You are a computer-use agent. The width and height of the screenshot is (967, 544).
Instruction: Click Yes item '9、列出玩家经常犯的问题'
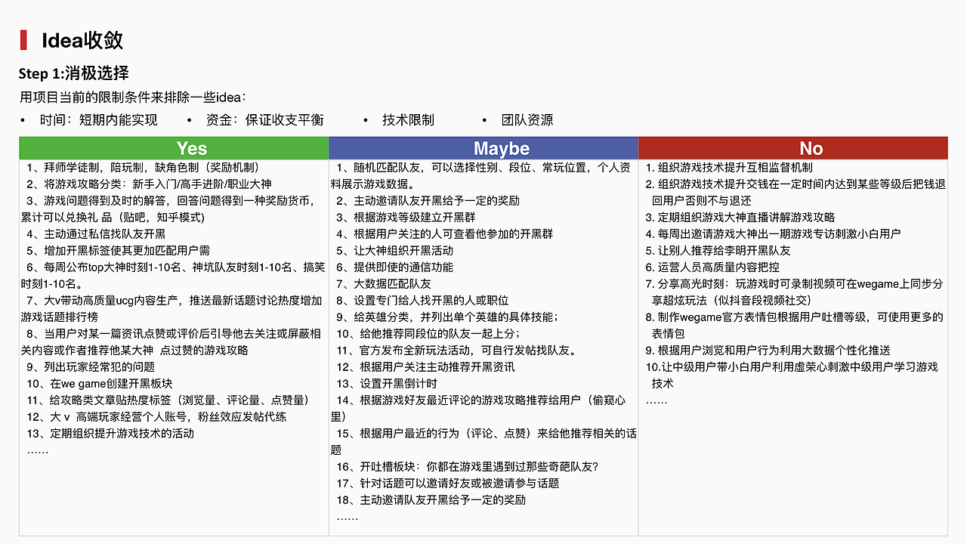[x=91, y=367]
